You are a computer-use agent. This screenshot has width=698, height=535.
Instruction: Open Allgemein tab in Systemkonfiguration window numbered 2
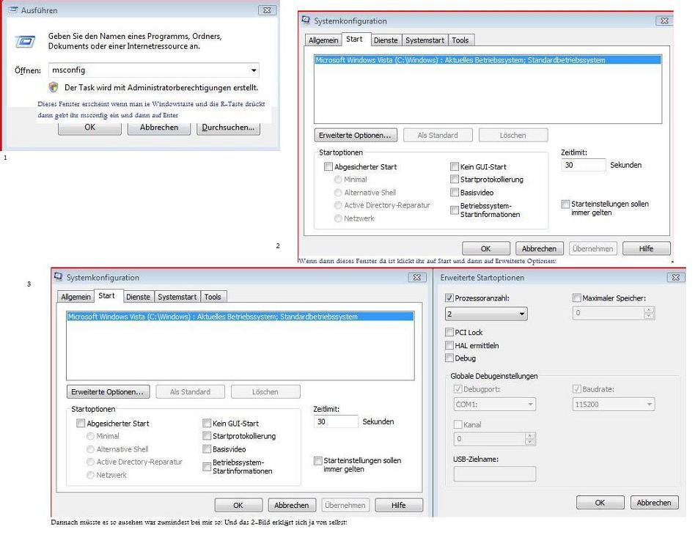point(323,40)
